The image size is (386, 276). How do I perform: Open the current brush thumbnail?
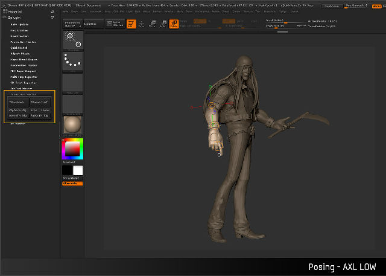pyautogui.click(x=73, y=40)
